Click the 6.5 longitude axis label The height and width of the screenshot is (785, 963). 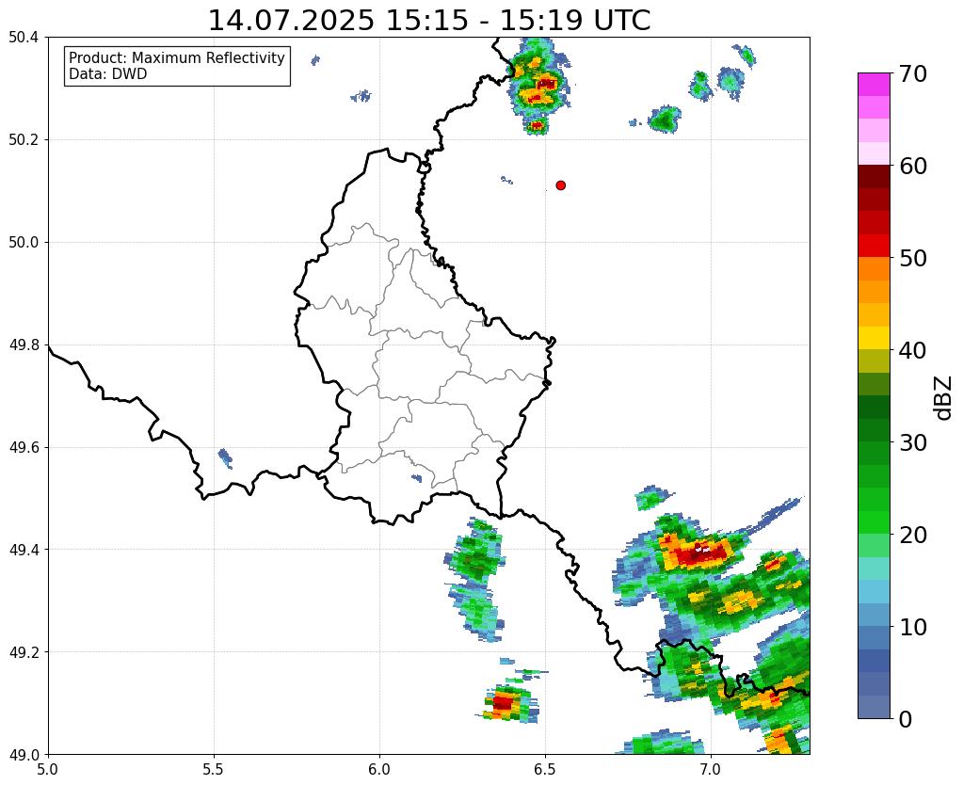pyautogui.click(x=545, y=770)
